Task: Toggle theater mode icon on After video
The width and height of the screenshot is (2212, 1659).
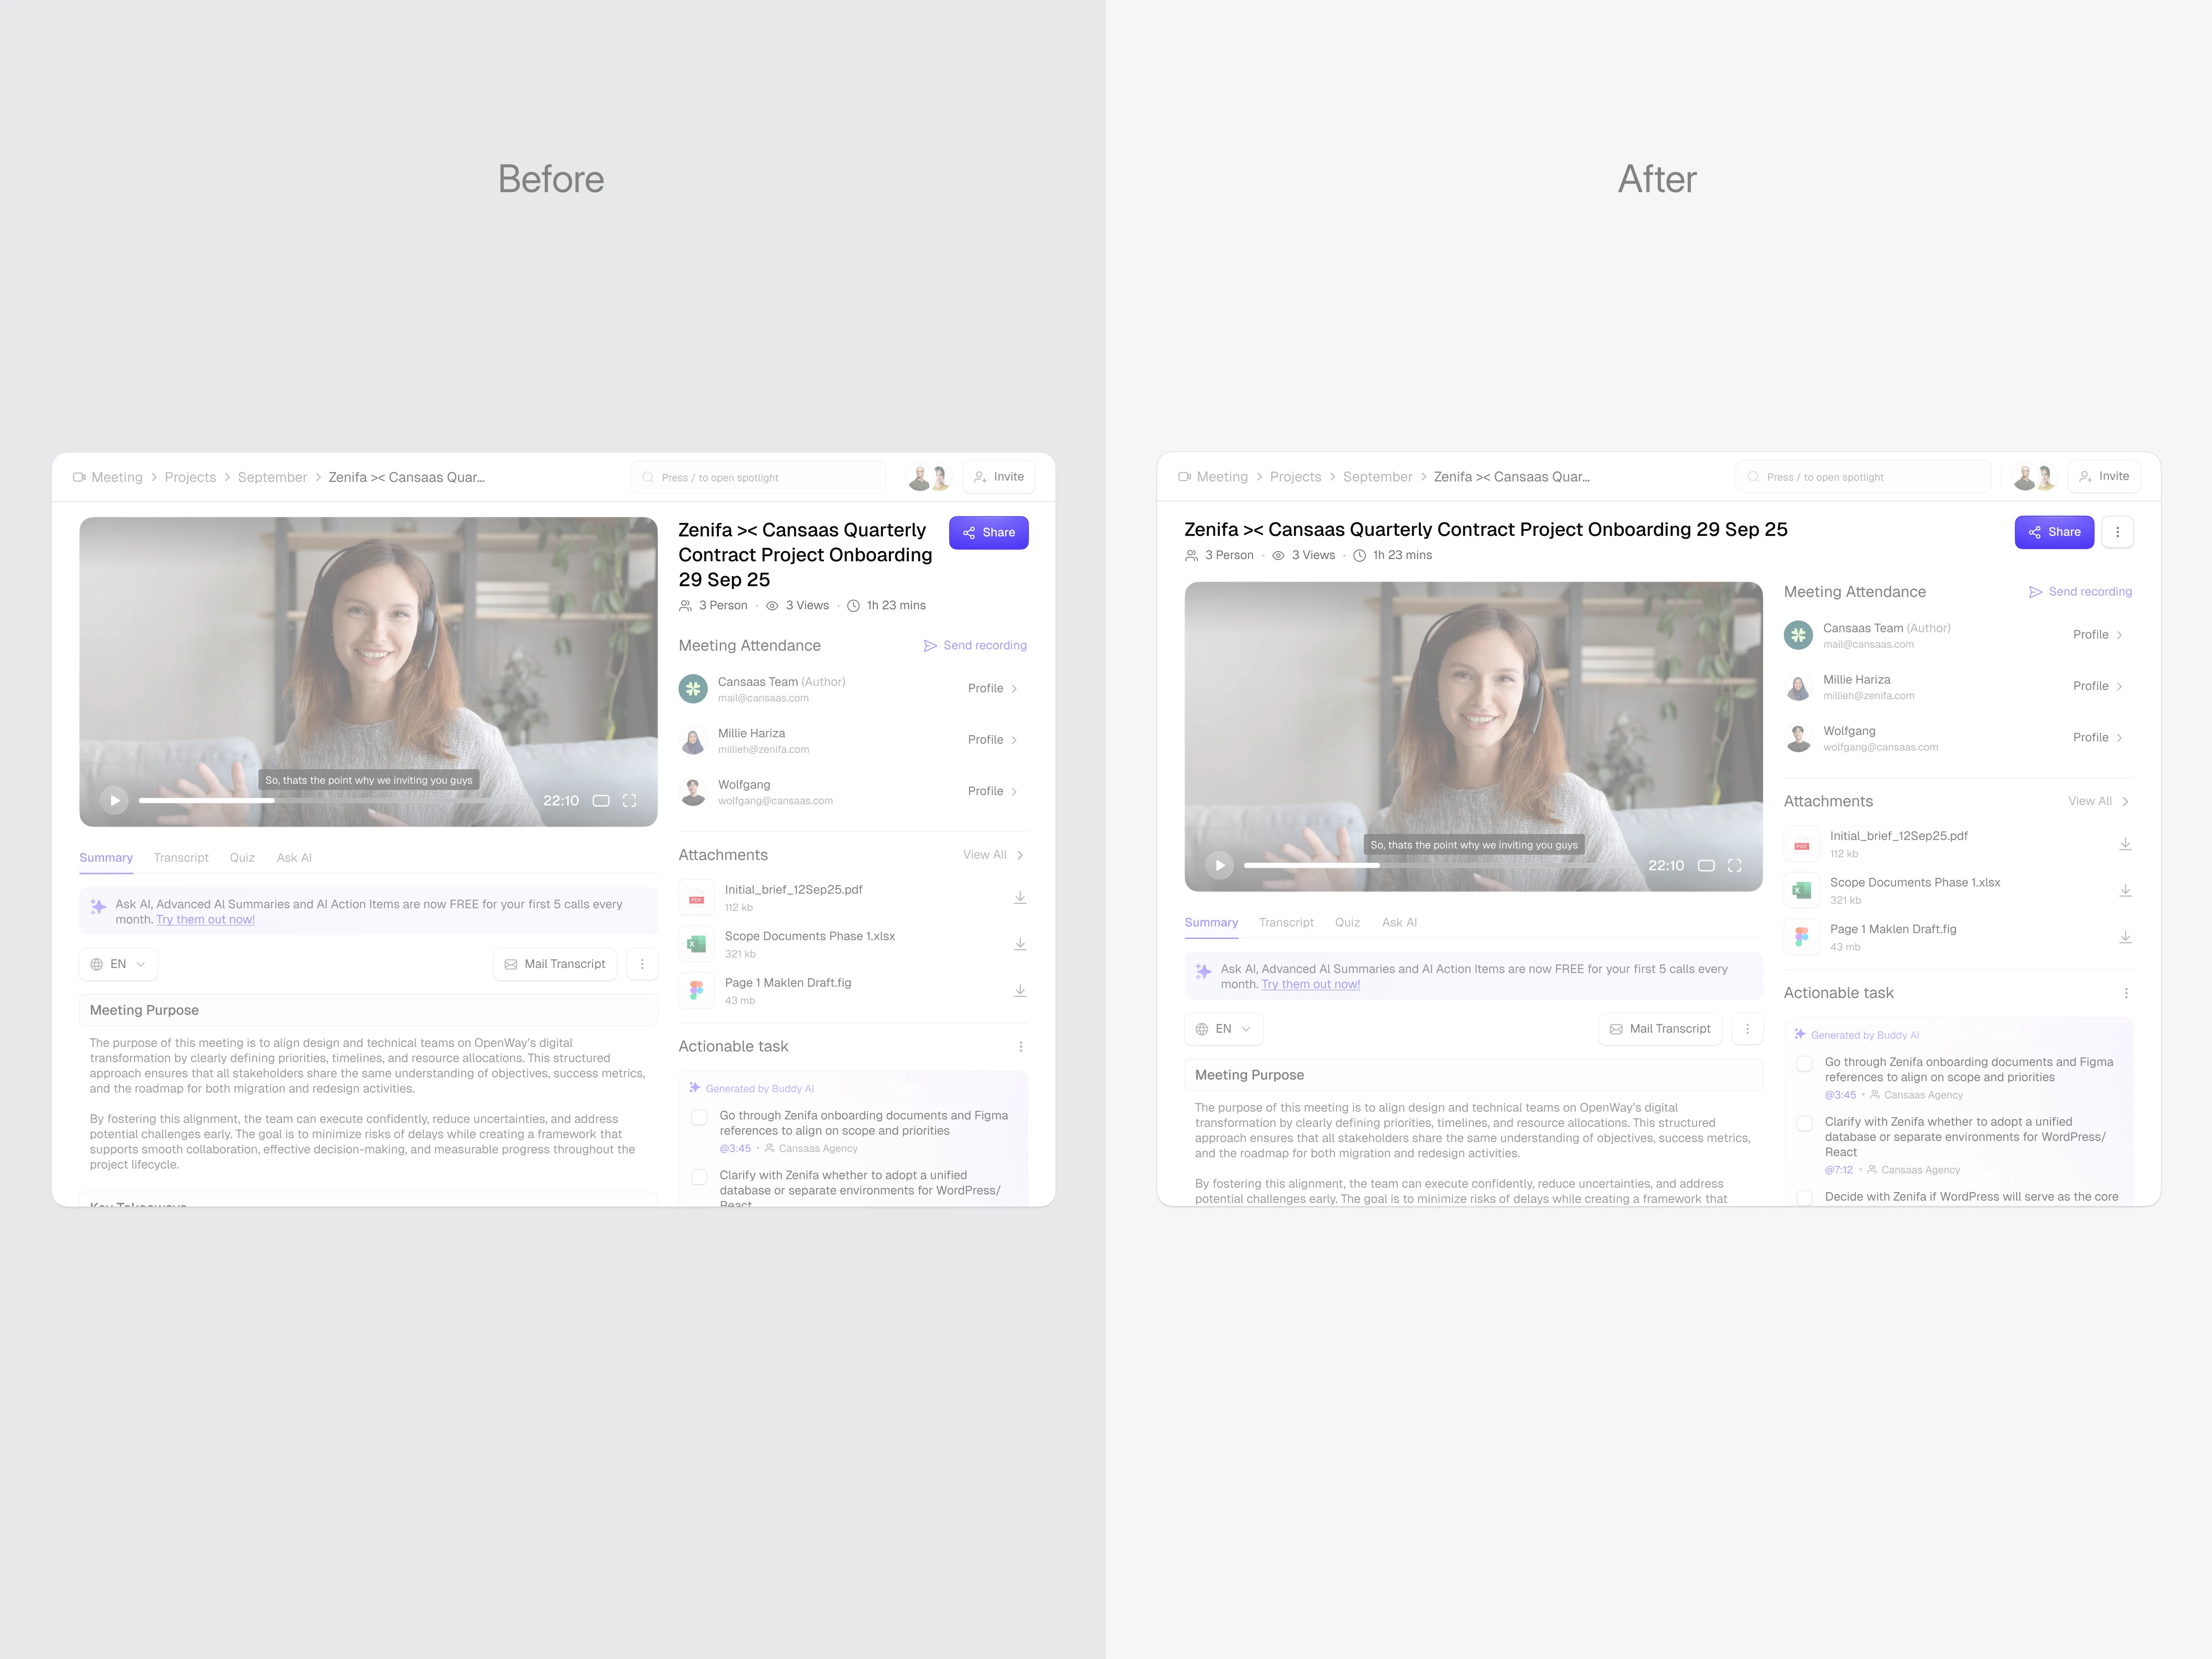Action: pos(1706,865)
